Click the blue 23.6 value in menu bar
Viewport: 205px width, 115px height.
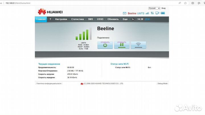coord(147,19)
